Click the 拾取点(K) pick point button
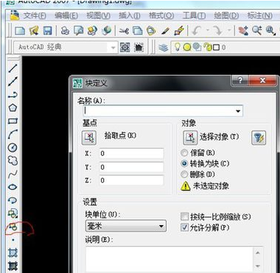 [89, 138]
